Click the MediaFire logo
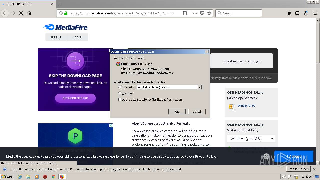The width and height of the screenshot is (320, 180). [65, 27]
